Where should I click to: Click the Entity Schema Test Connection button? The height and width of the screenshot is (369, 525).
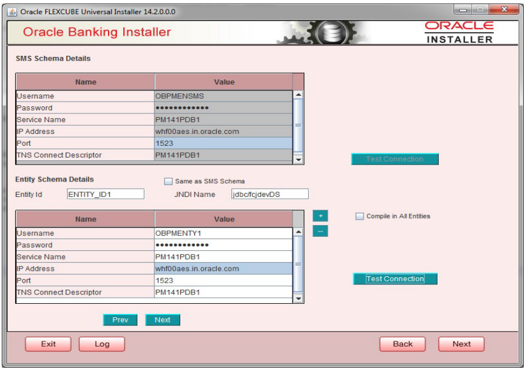click(x=395, y=279)
